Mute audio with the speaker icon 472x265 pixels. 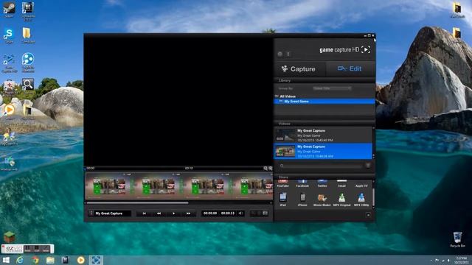[241, 213]
